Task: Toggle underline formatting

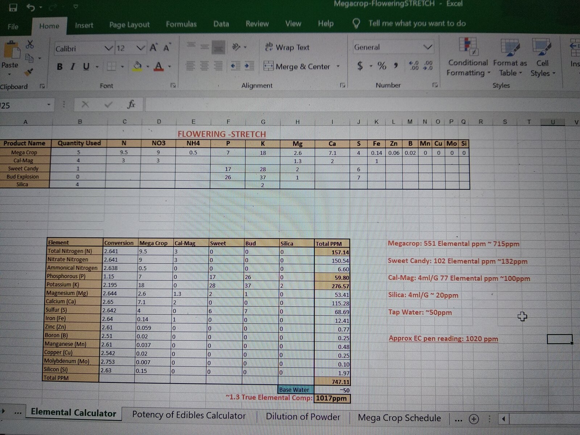Action: coord(86,67)
